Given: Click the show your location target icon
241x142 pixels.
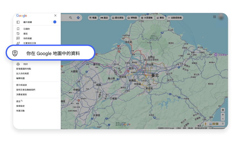Looking at the screenshot, I should [223, 110].
